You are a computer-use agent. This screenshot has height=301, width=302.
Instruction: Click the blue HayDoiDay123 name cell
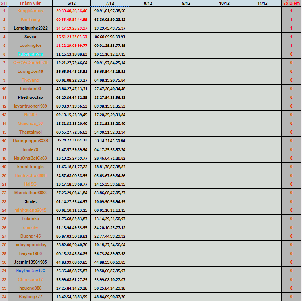point(30,271)
